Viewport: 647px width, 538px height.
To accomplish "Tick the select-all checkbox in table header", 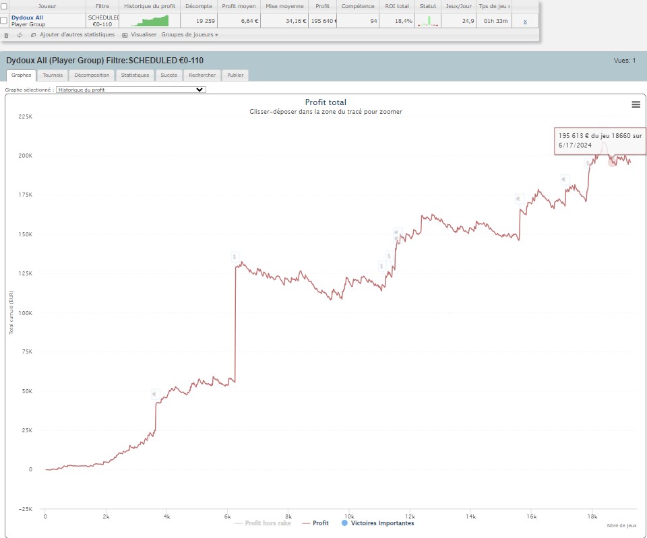I will (4, 6).
